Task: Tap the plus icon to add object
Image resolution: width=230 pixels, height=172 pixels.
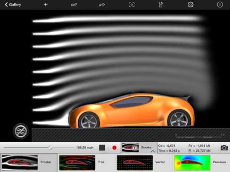Action: point(46,5)
